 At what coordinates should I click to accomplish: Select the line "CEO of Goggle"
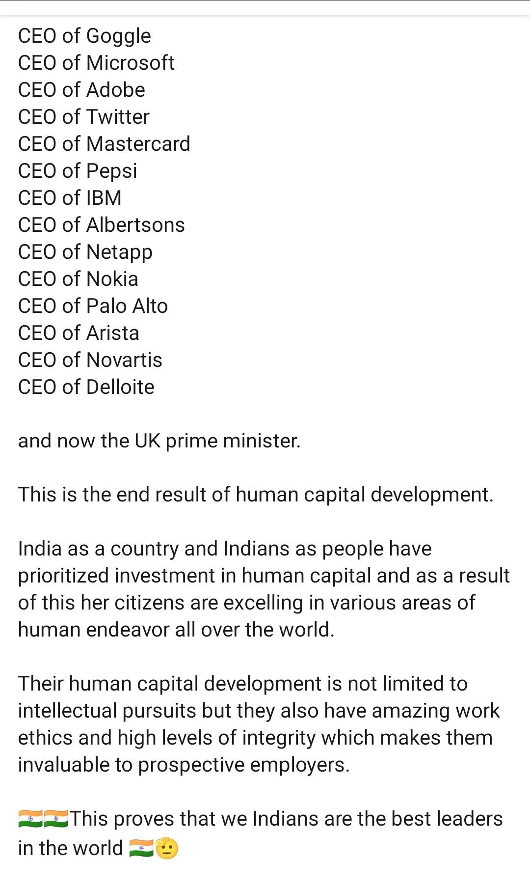coord(84,36)
